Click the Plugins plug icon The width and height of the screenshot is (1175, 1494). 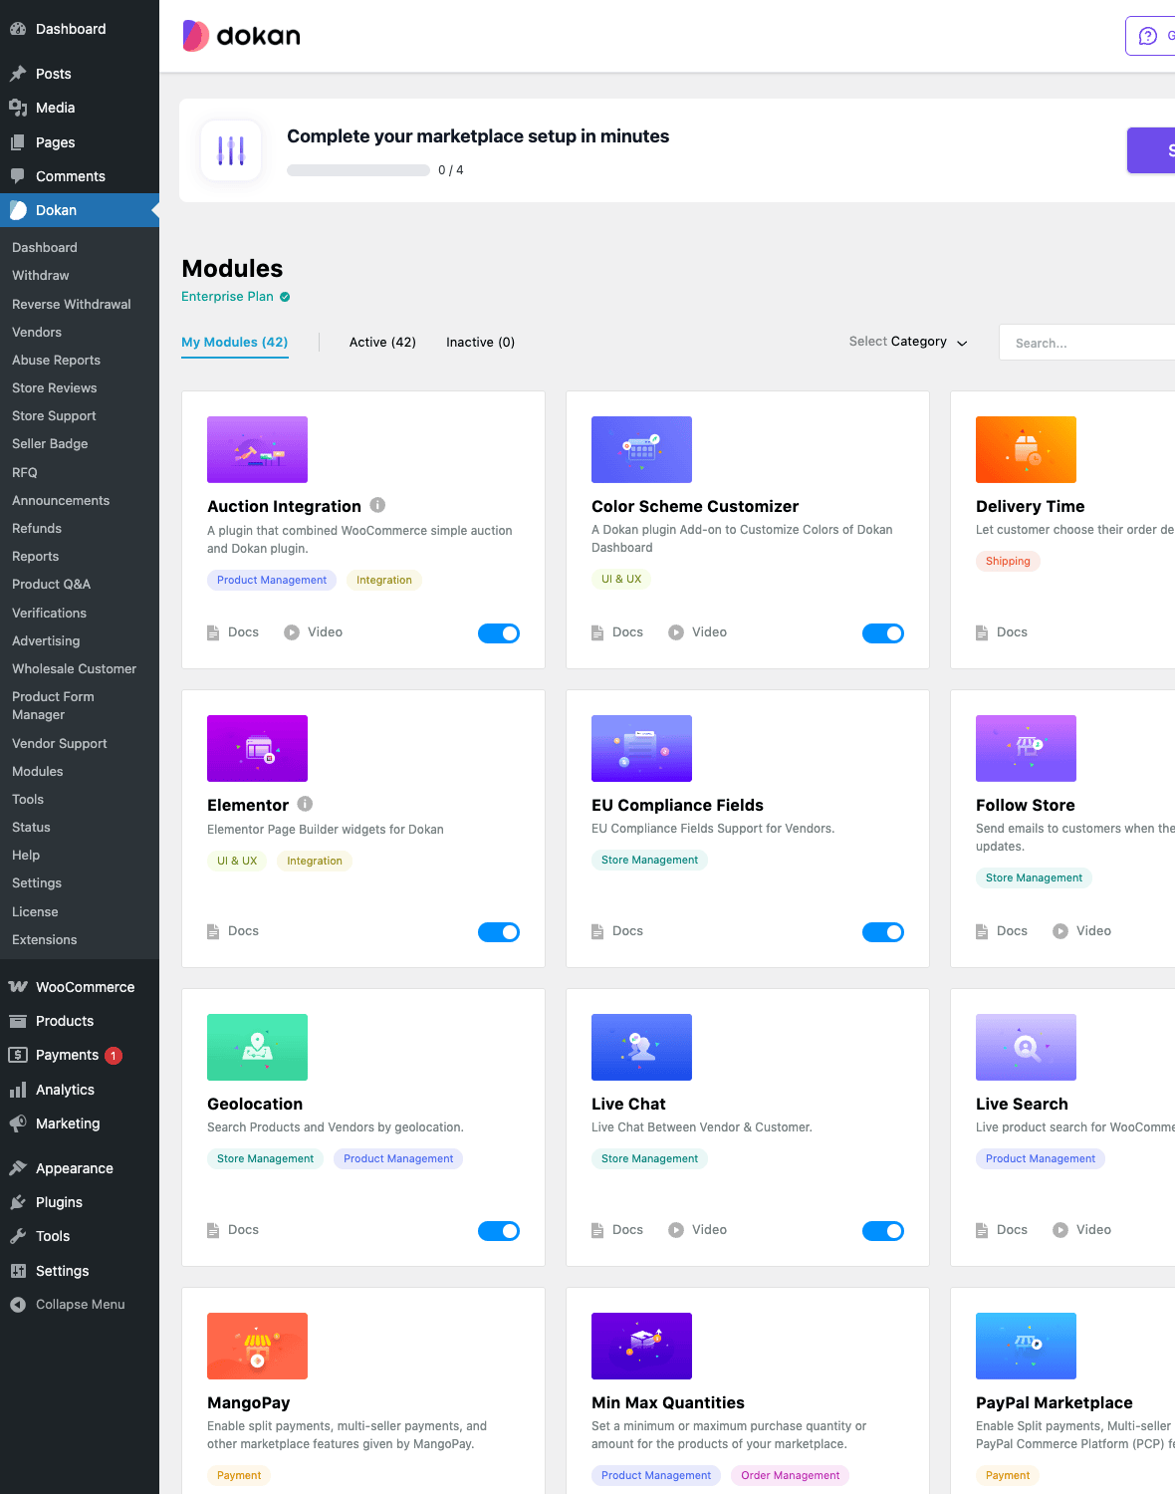click(x=18, y=1202)
